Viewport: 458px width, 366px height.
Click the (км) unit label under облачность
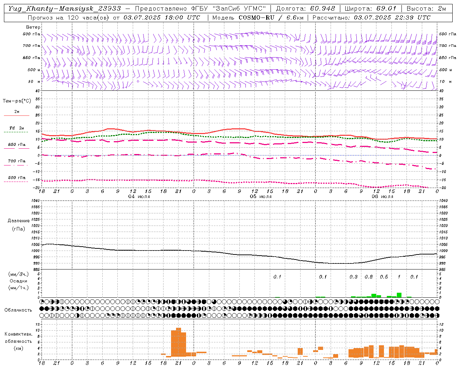point(18,348)
